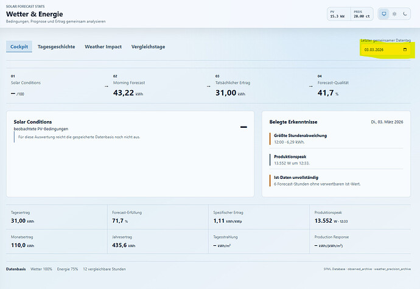Click the 12 vergleichbare Stunden footer entry
Viewport: 420px width, 289px height.
[x=104, y=269]
